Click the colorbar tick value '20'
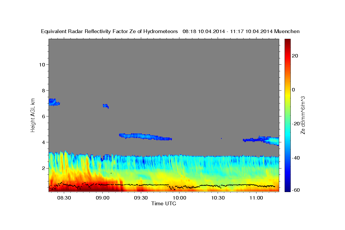The height and width of the screenshot is (230, 345). tap(295, 56)
